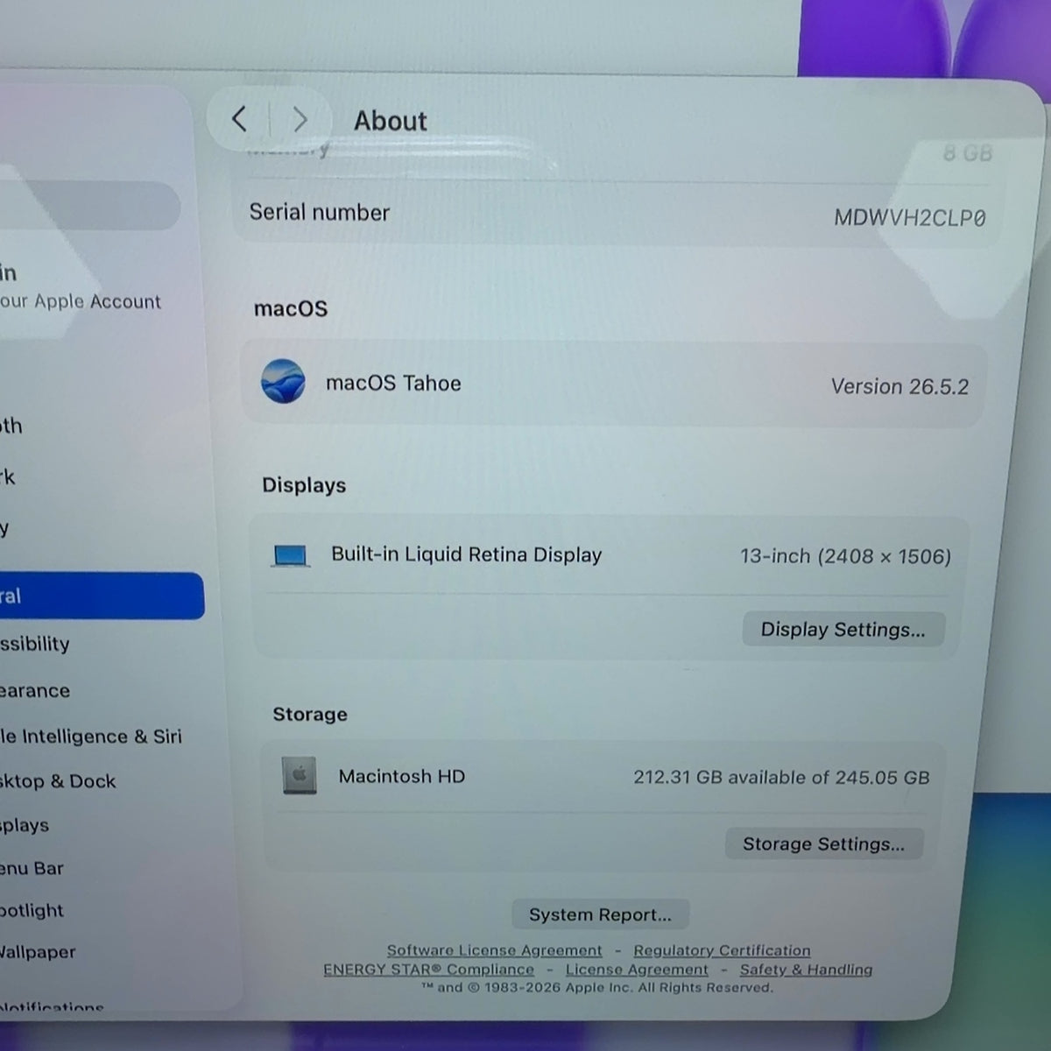
Task: Open the Regulatory Certification link
Action: [722, 950]
